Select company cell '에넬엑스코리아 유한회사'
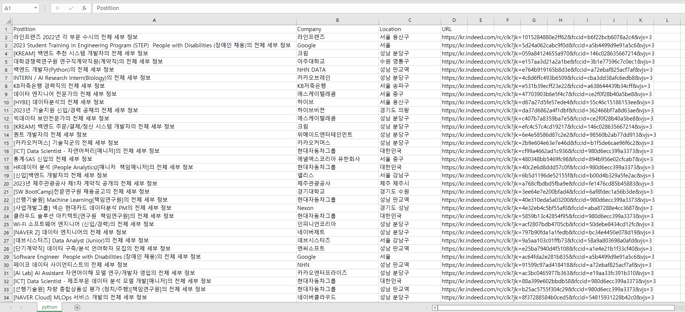The image size is (685, 312). tap(338, 159)
